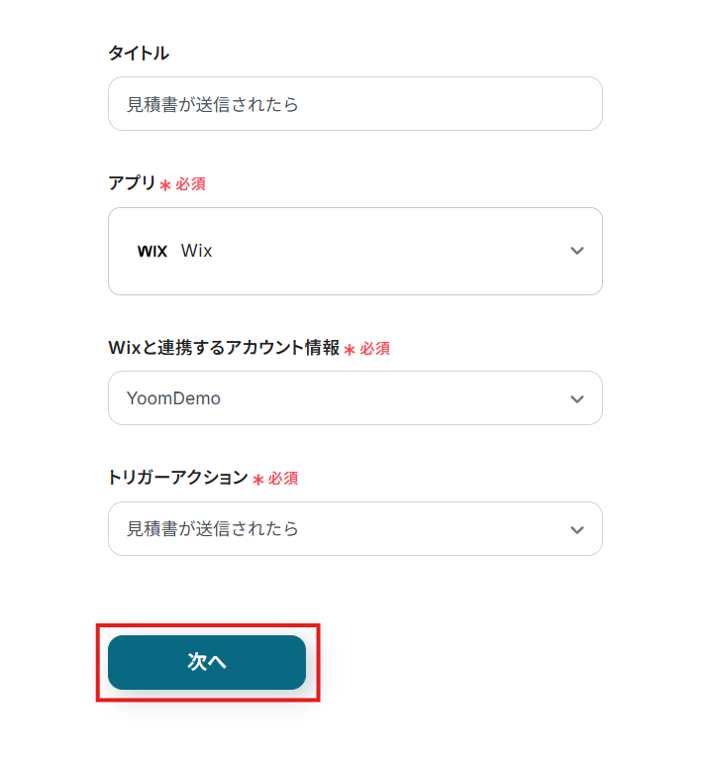Viewport: 704px width, 775px height.
Task: Expand the アプリ dropdown chevron
Action: coord(577,251)
